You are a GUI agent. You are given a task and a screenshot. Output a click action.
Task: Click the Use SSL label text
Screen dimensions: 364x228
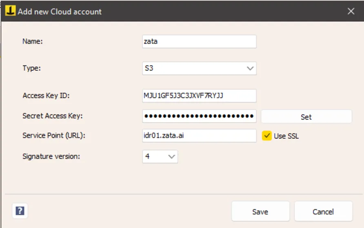pyautogui.click(x=286, y=136)
